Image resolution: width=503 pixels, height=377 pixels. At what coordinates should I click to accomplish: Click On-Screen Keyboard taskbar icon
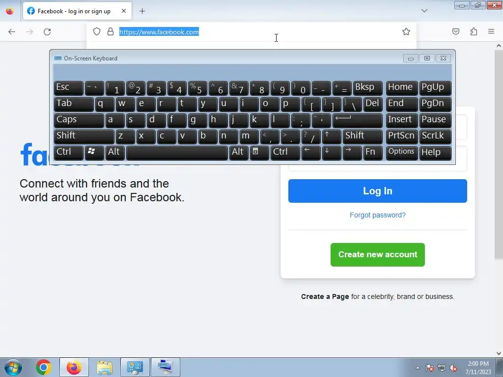[166, 367]
